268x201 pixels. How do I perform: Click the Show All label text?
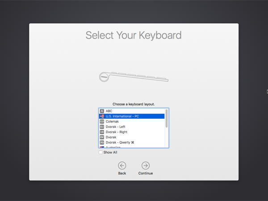click(x=110, y=152)
